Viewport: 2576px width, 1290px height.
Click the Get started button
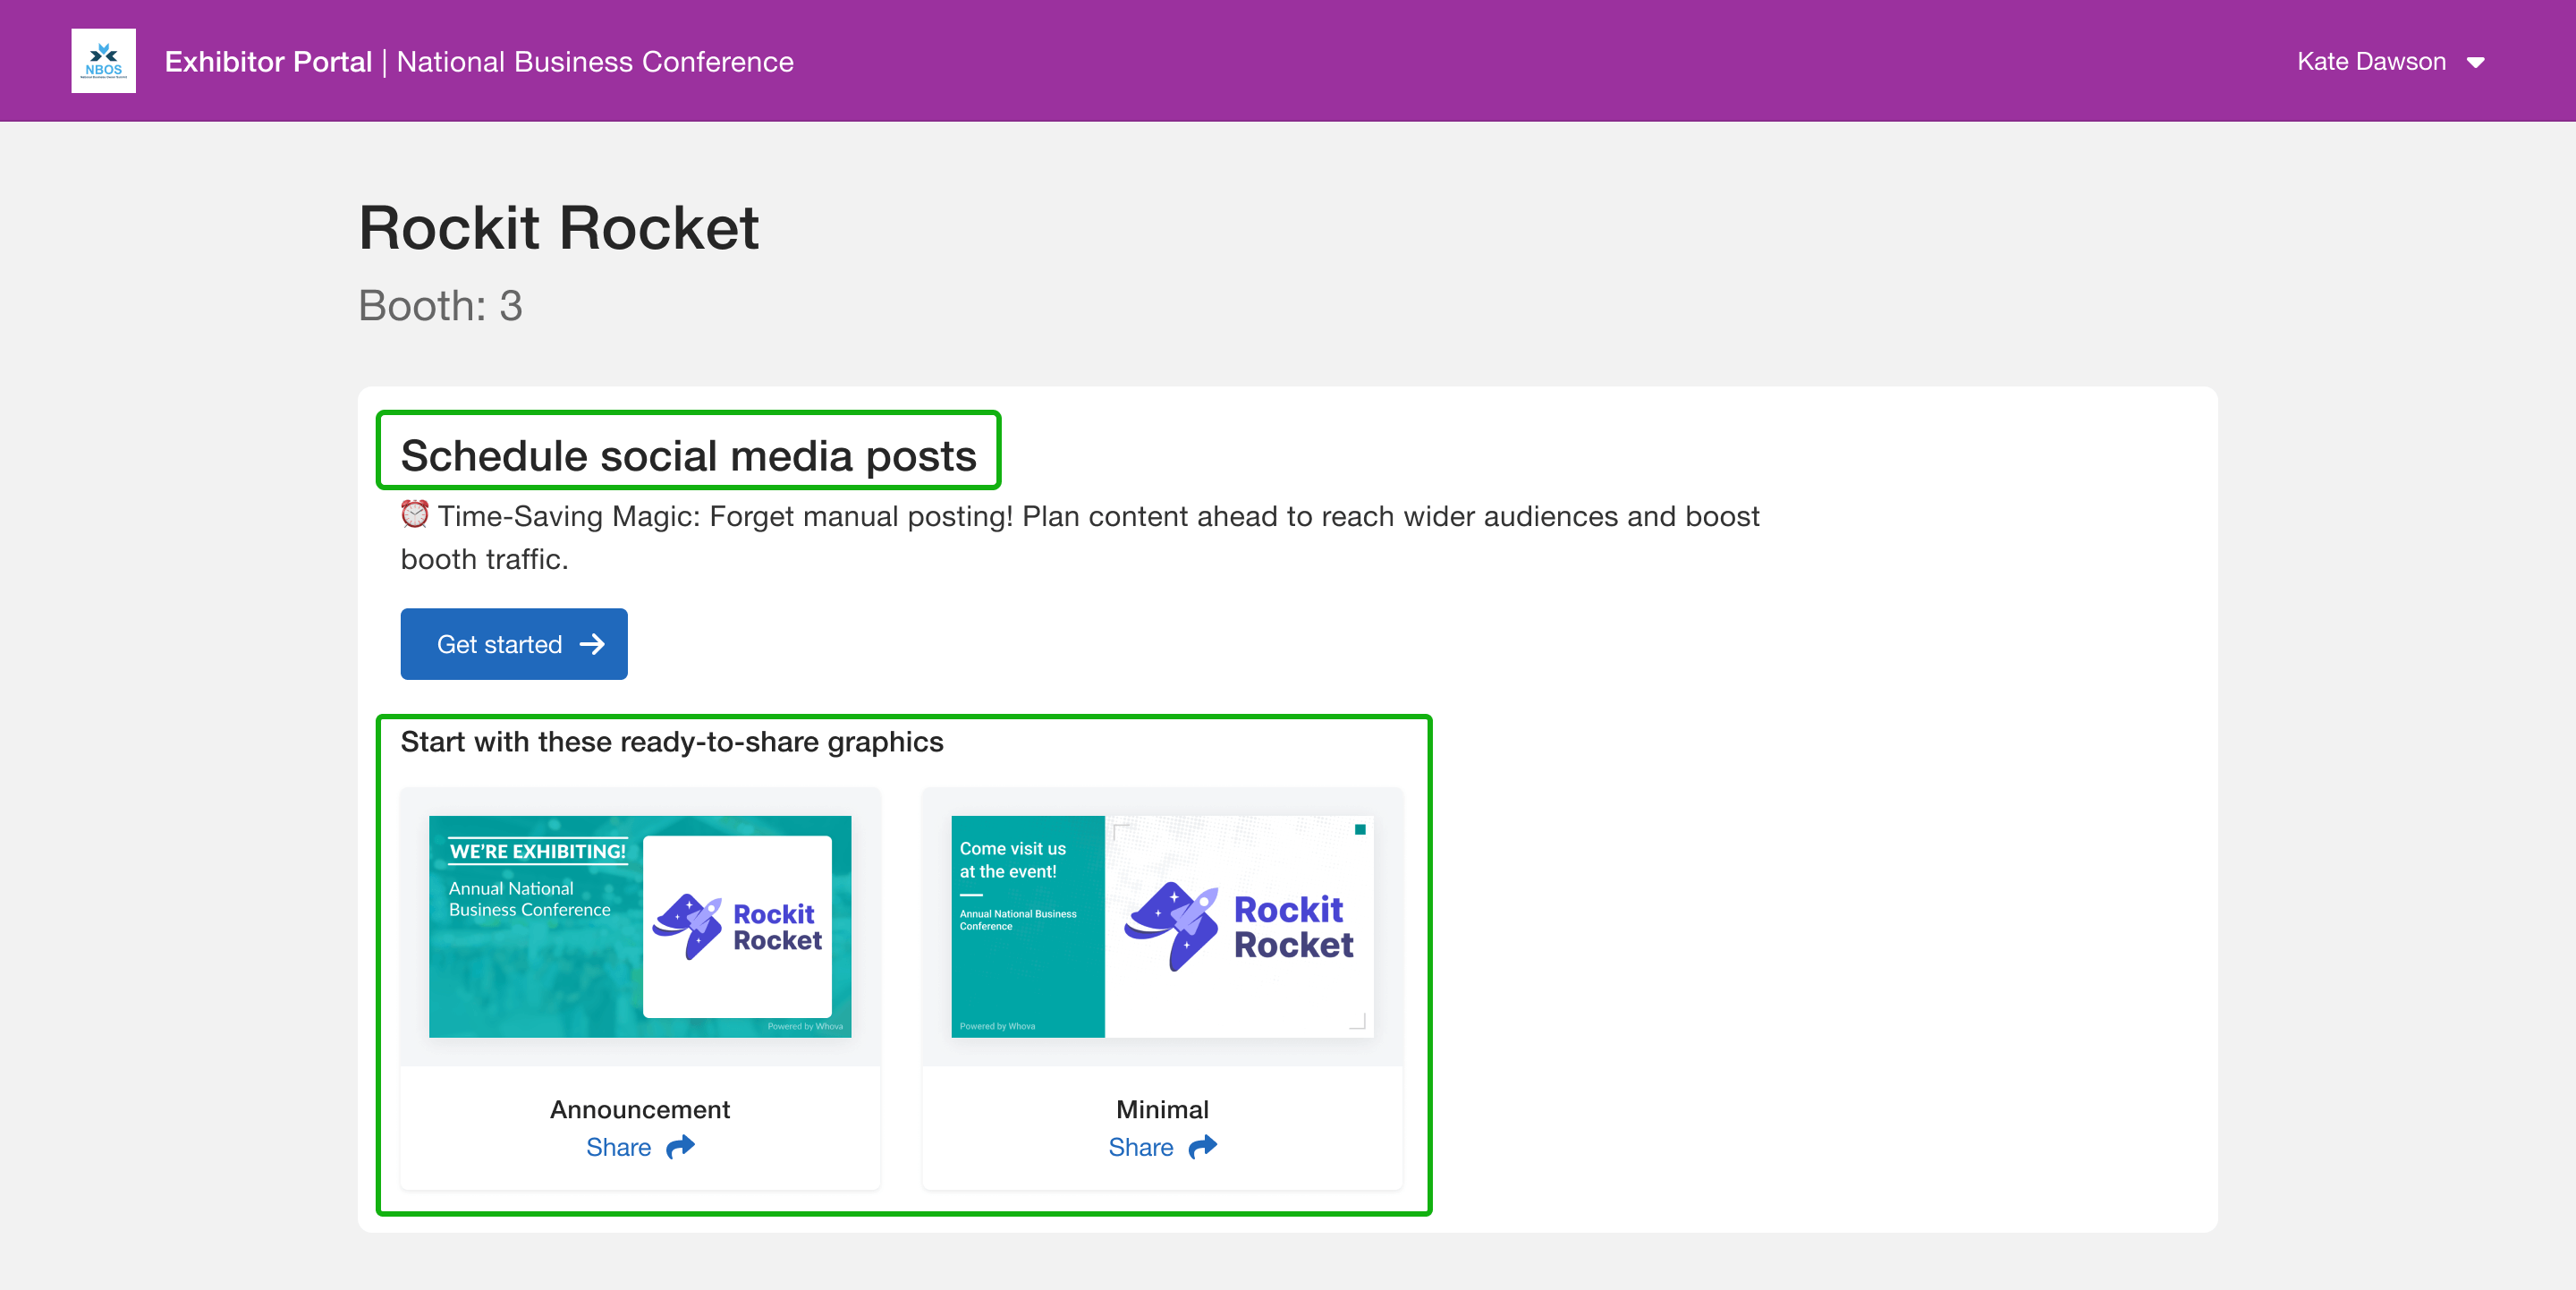pos(513,644)
